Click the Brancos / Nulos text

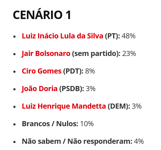click(50, 124)
